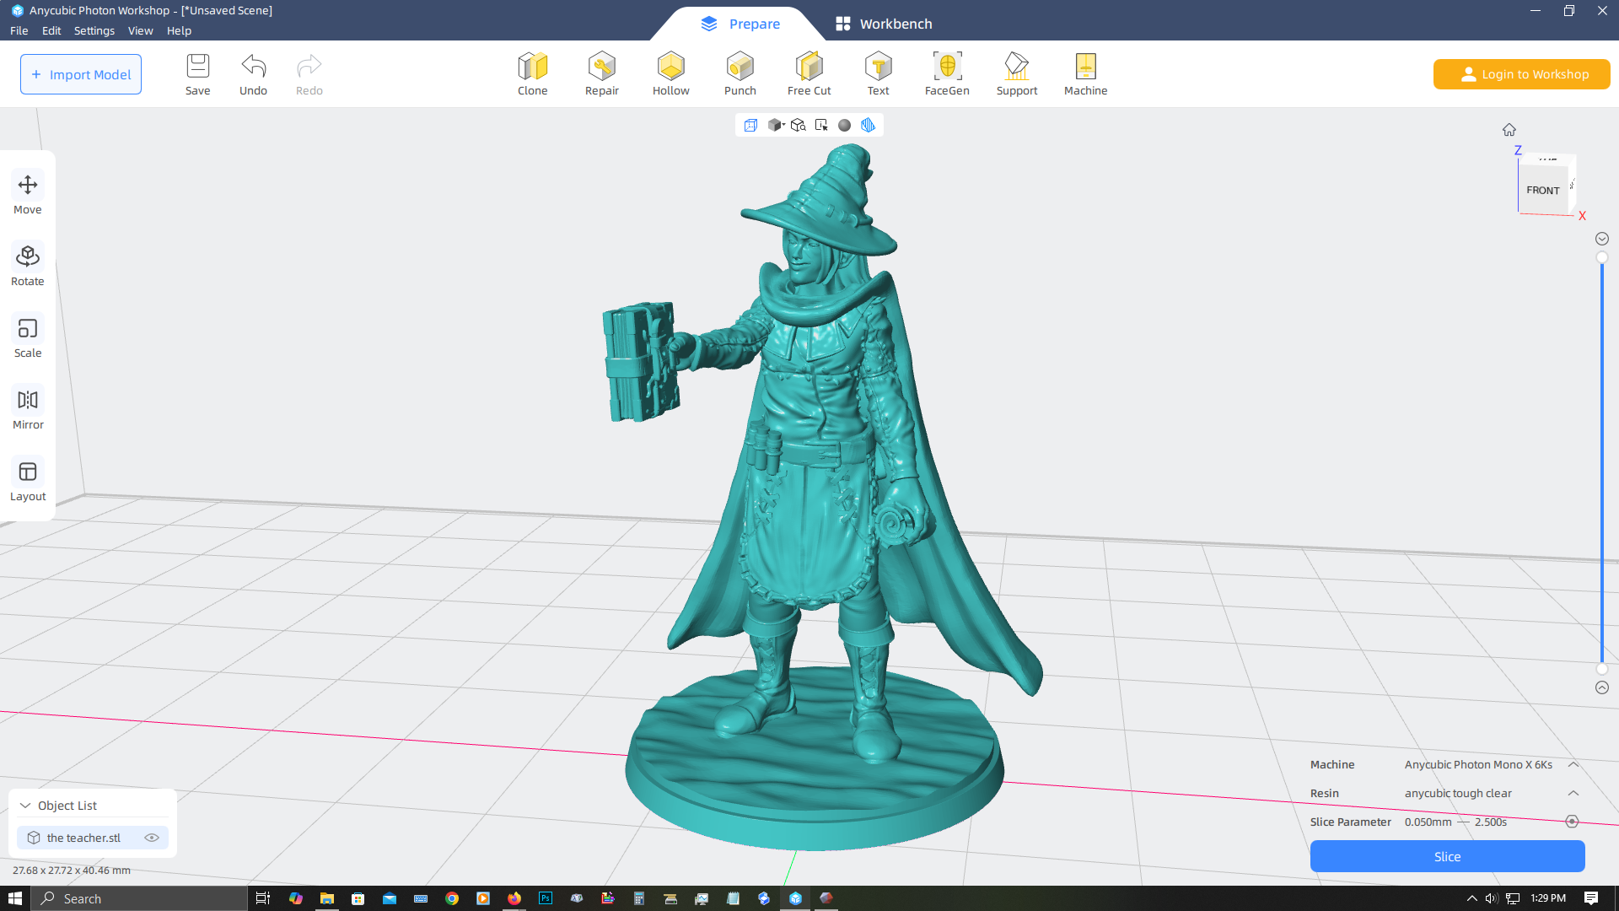Reset view with the home icon
The height and width of the screenshot is (911, 1619).
1509,130
